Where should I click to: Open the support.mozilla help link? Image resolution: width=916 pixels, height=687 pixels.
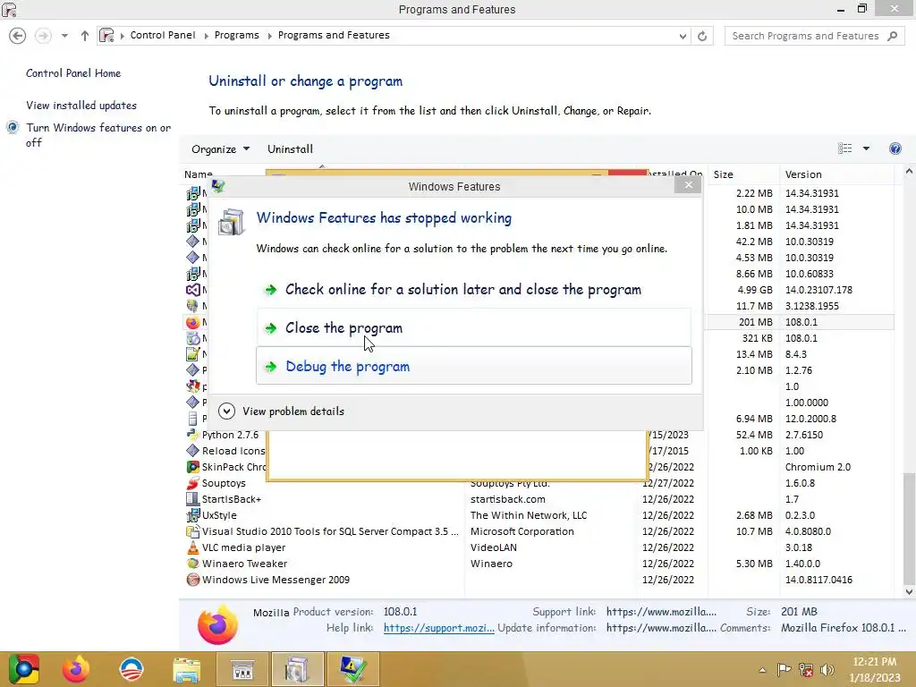438,628
